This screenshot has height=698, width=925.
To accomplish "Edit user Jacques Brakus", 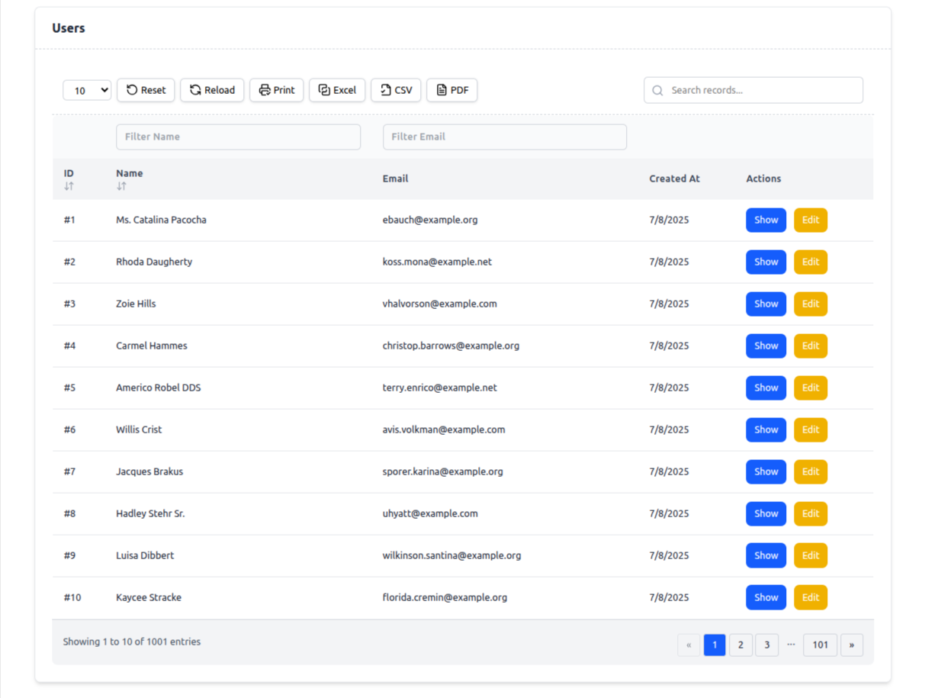I will [811, 471].
